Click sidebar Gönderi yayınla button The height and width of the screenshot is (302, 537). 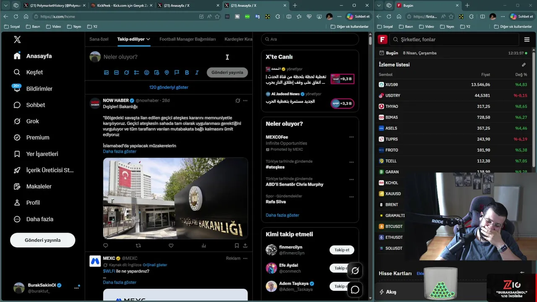coord(42,240)
